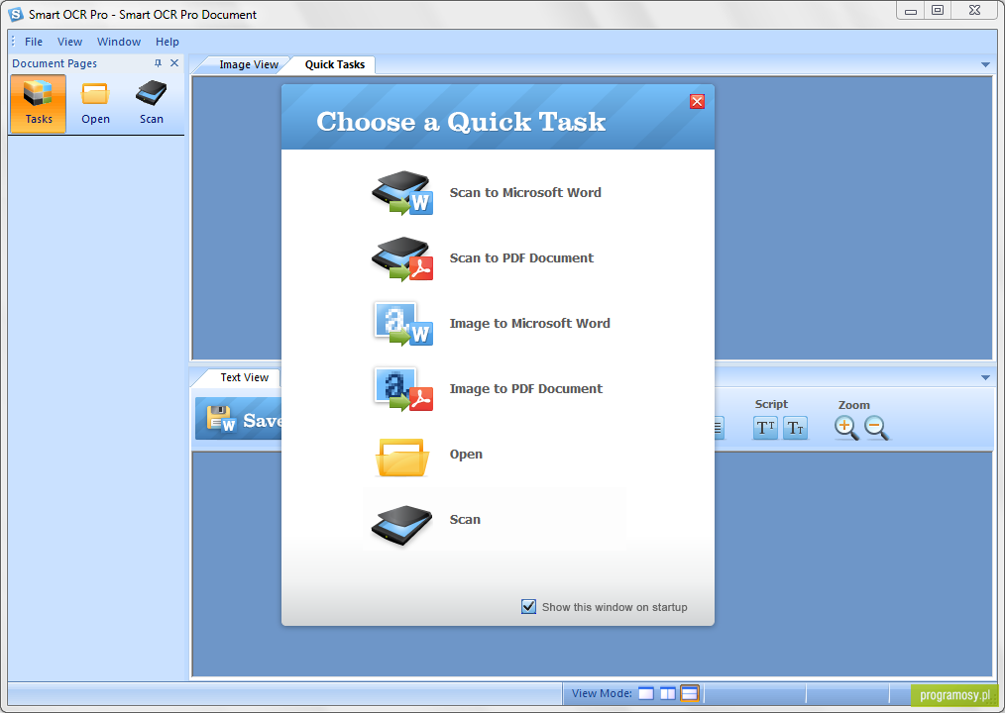Switch View Mode to stacked panes
Viewport: 1005px width, 713px height.
[690, 693]
